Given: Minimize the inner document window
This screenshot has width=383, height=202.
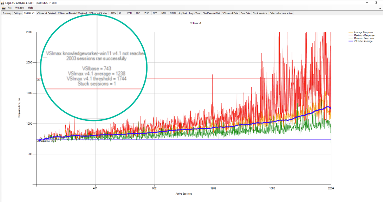Looking at the screenshot, I should 380,8.
